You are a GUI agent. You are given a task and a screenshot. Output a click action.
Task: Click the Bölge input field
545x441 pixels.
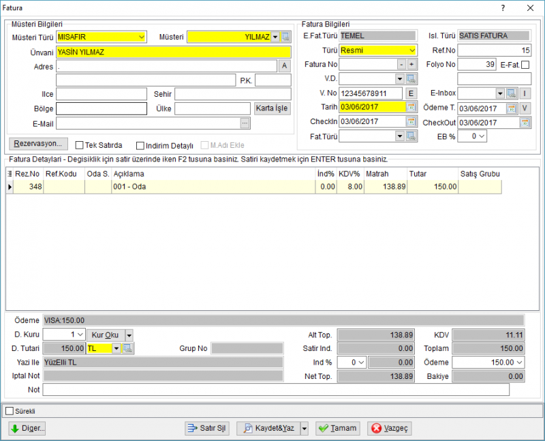[x=102, y=108]
